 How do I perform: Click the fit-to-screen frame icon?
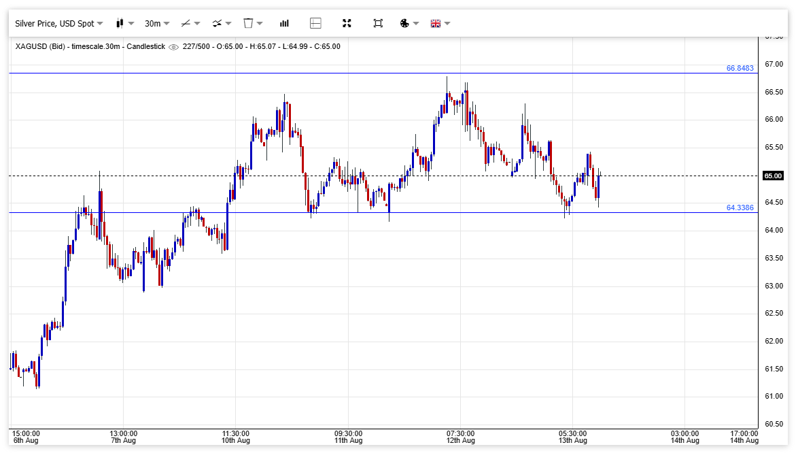(x=378, y=23)
